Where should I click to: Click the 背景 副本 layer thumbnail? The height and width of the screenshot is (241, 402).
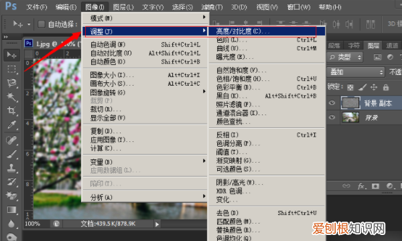point(350,103)
